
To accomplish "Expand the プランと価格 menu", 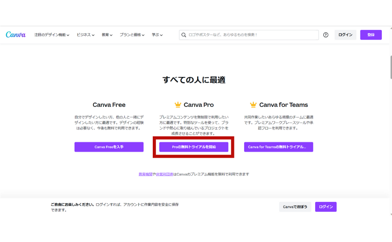I will (132, 35).
